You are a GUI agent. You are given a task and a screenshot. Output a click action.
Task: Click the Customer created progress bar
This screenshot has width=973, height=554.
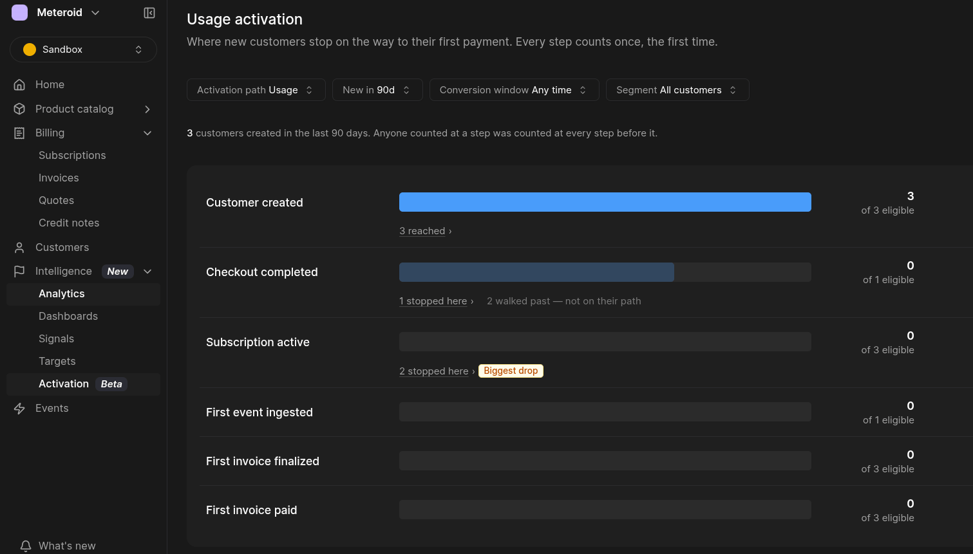pos(605,202)
